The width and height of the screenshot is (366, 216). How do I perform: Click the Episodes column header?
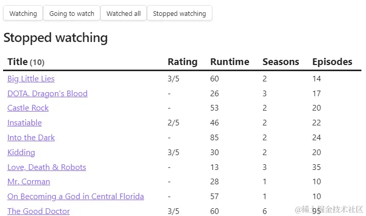pyautogui.click(x=332, y=62)
